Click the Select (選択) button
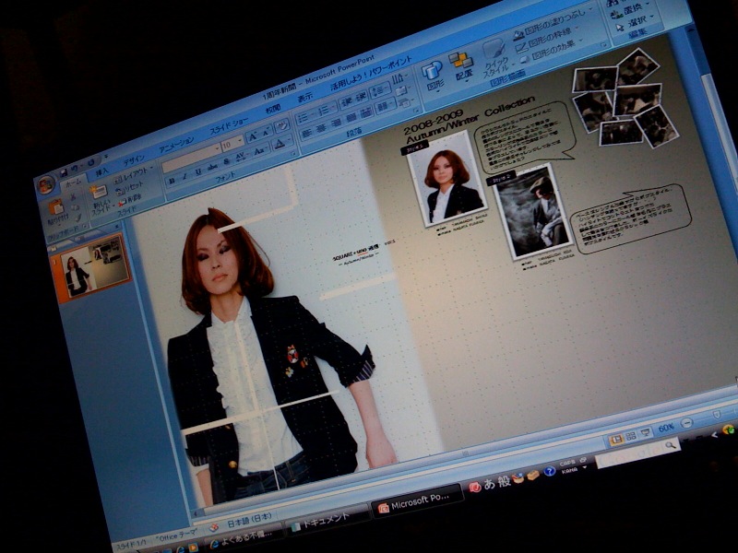The image size is (738, 553). click(635, 22)
